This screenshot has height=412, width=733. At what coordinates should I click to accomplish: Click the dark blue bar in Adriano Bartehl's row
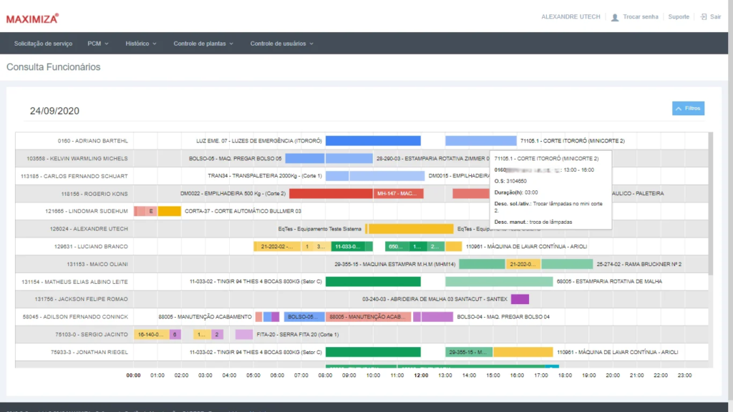(373, 141)
